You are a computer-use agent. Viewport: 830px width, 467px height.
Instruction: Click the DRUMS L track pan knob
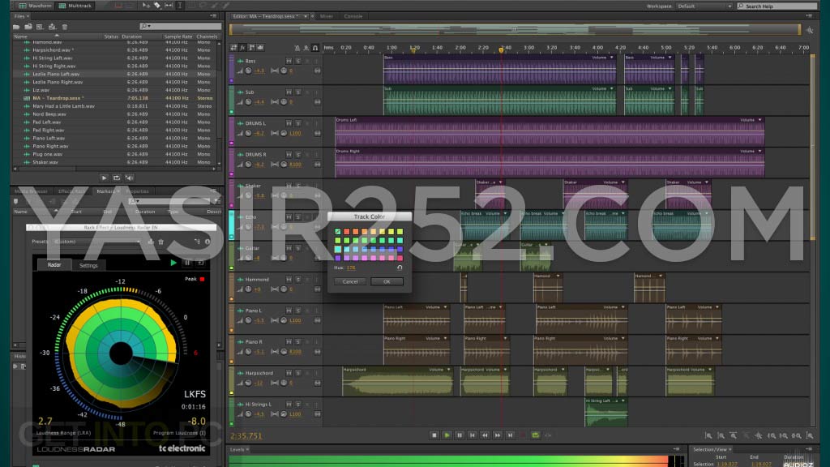pyautogui.click(x=284, y=134)
